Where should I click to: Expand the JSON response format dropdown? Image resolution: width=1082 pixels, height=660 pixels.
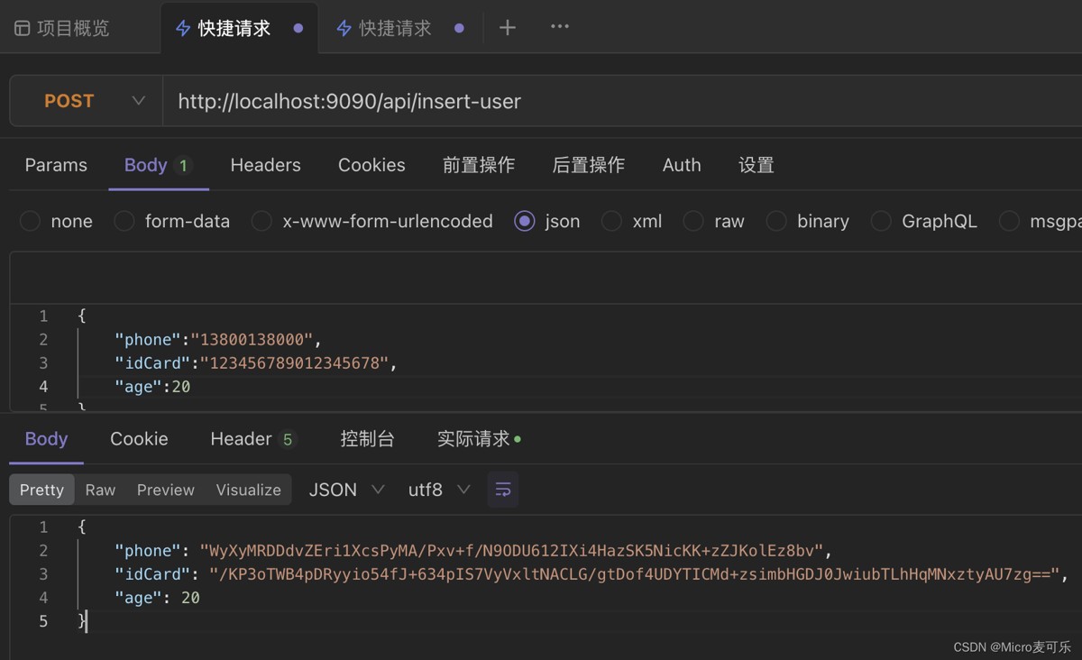click(346, 490)
